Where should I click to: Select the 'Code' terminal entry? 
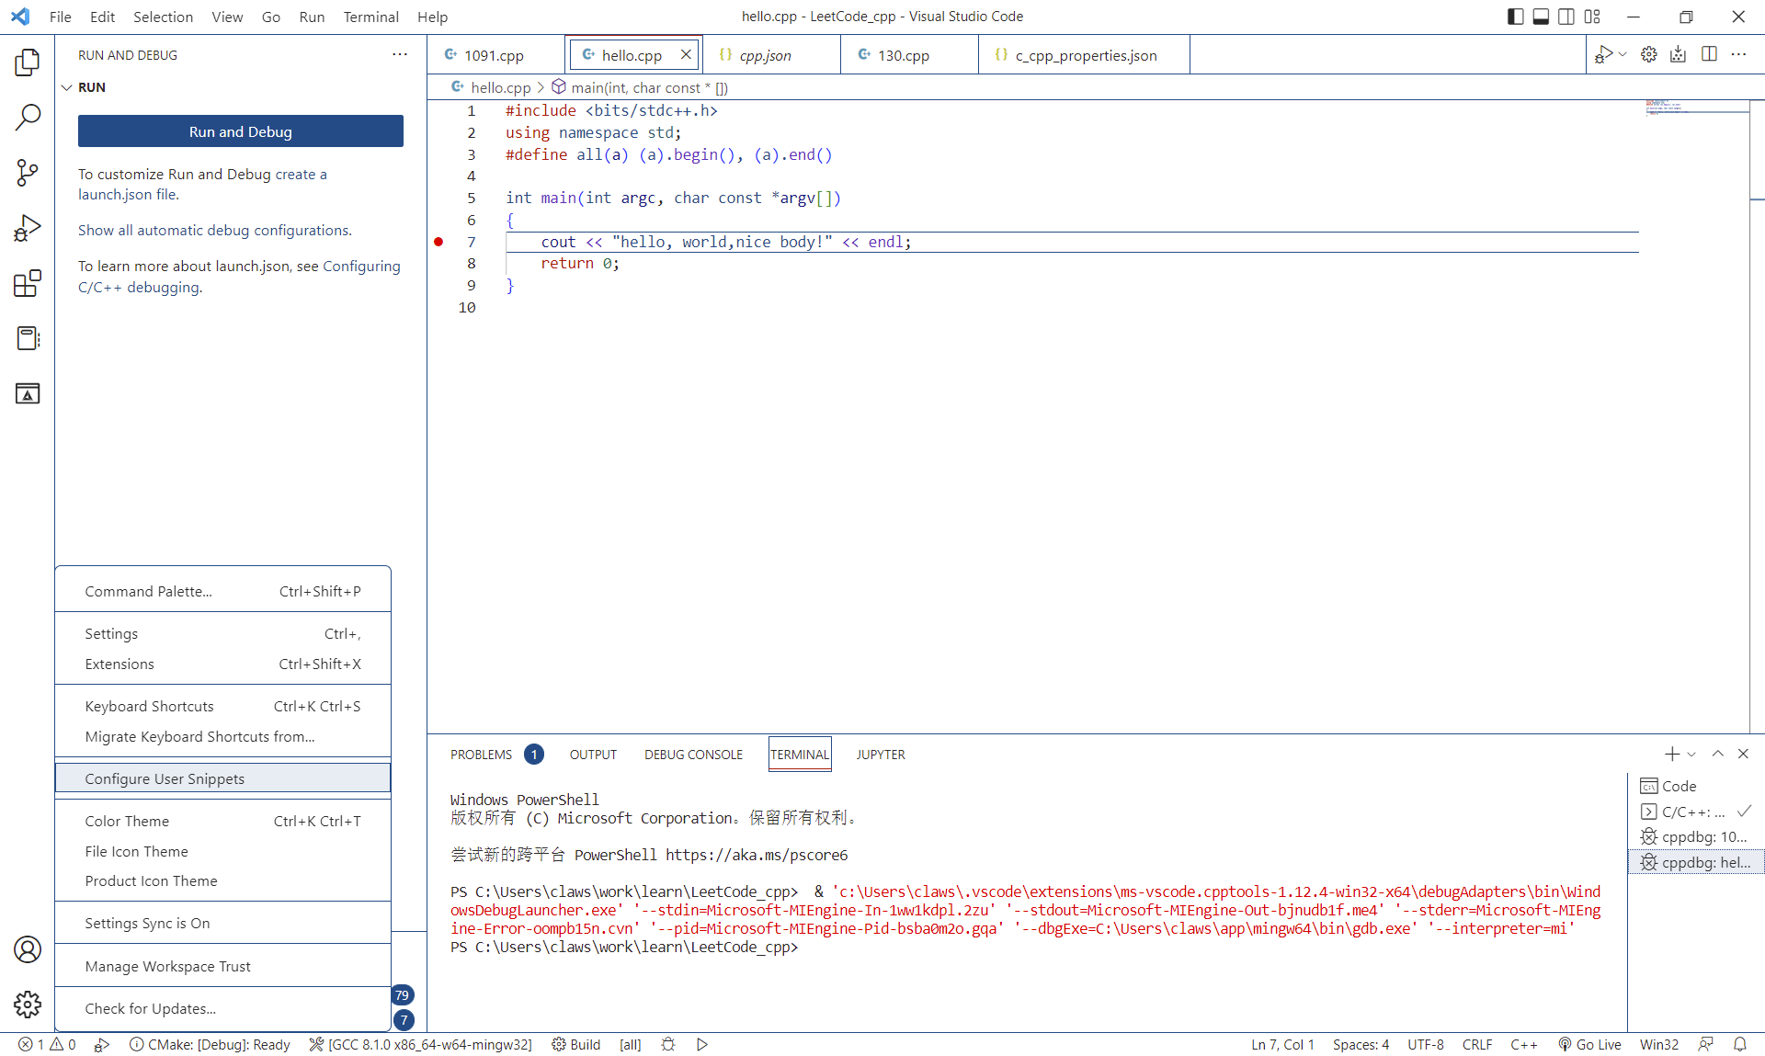coord(1696,786)
